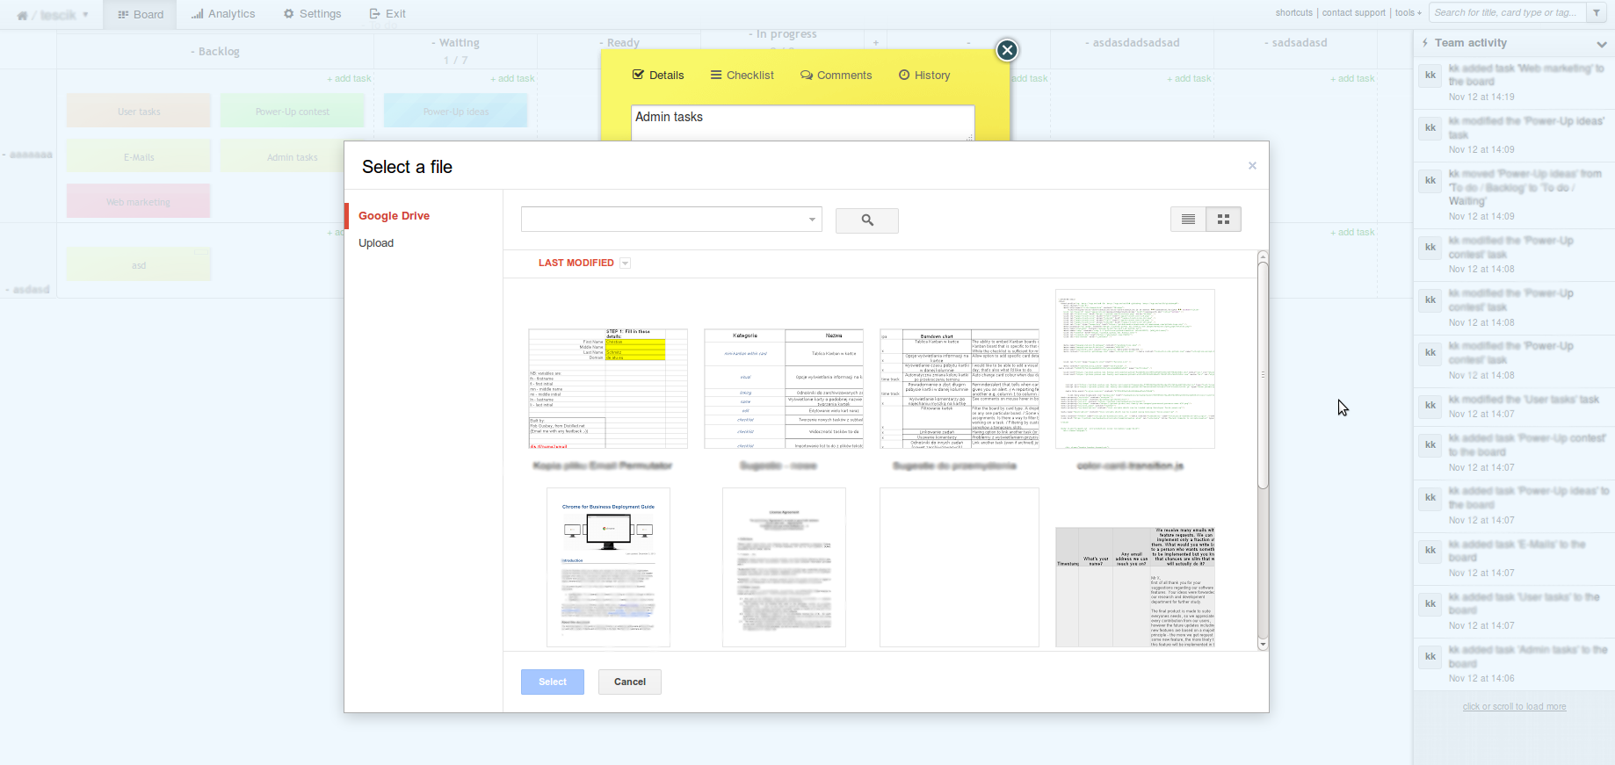Click the Cancel button
This screenshot has height=765, width=1615.
click(630, 682)
